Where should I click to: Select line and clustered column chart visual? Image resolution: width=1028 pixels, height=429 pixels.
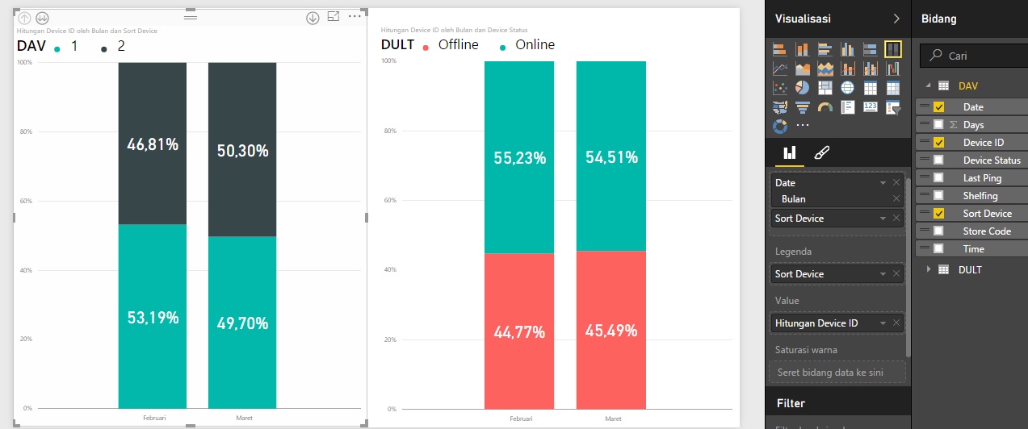point(871,69)
